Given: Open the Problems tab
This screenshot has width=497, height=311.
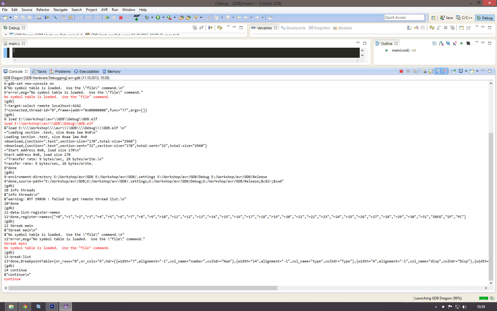Looking at the screenshot, I should coord(60,71).
